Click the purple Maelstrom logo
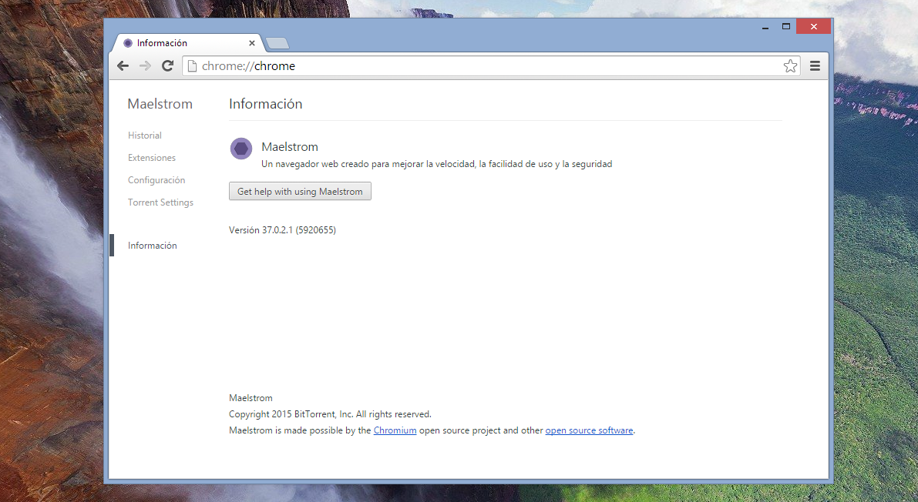The height and width of the screenshot is (502, 918). tap(241, 149)
